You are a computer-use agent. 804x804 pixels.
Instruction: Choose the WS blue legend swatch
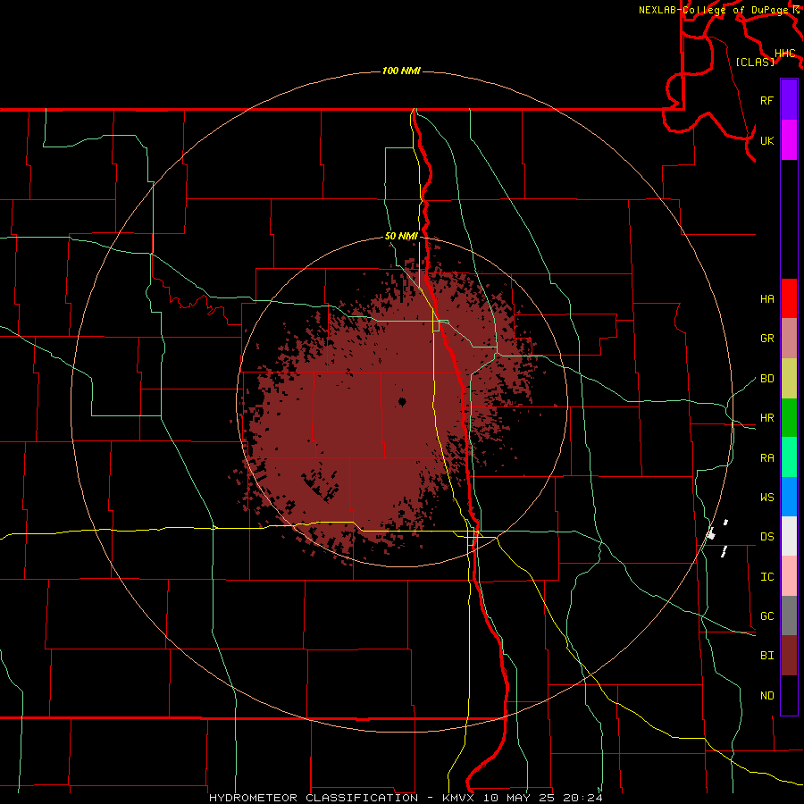coord(789,497)
